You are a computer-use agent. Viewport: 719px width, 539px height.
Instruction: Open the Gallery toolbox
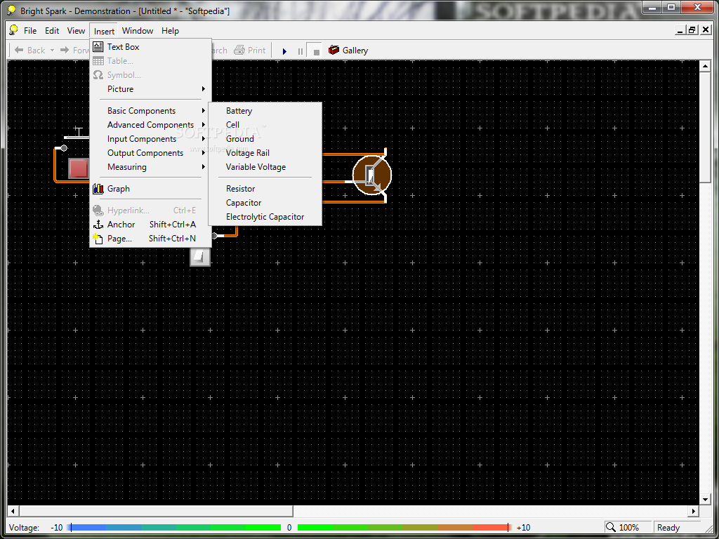click(x=348, y=50)
